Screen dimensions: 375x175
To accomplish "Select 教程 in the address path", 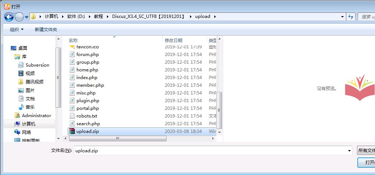I will [98, 16].
